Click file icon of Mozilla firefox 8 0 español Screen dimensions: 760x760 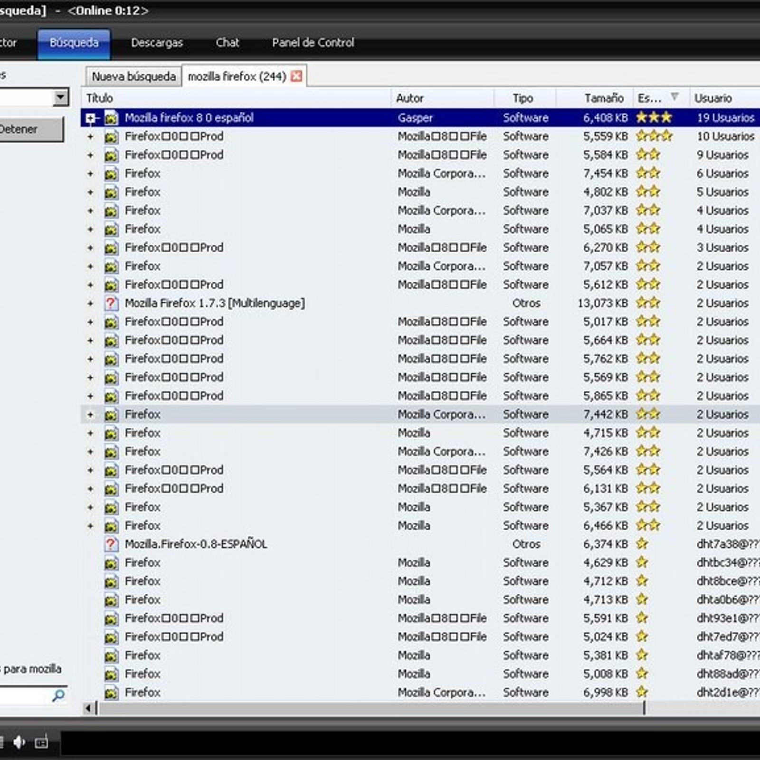111,118
